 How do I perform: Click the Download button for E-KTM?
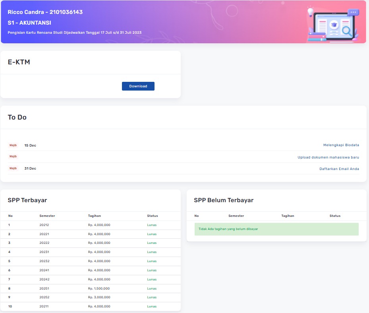tap(138, 86)
